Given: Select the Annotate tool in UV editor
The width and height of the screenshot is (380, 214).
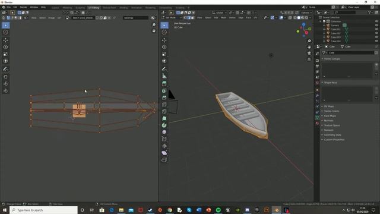Looking at the screenshot, I should 5,69.
